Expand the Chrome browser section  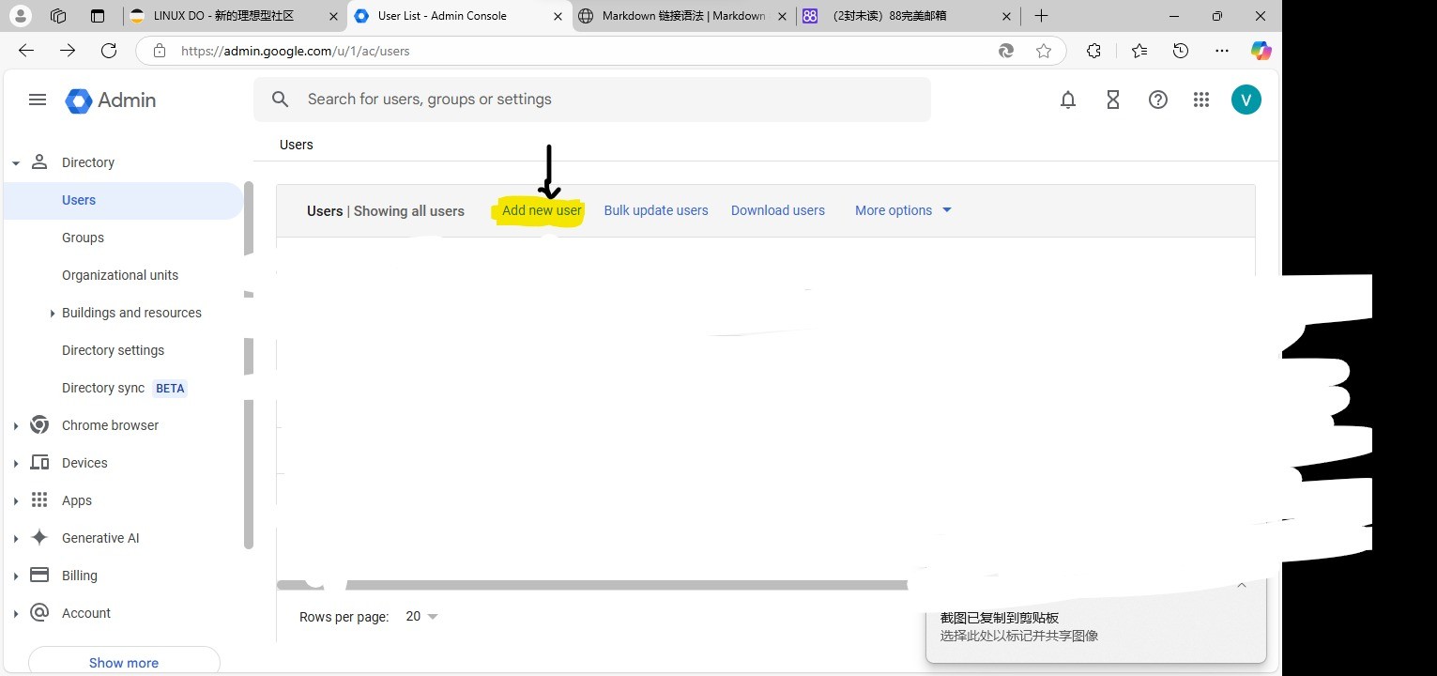point(16,425)
